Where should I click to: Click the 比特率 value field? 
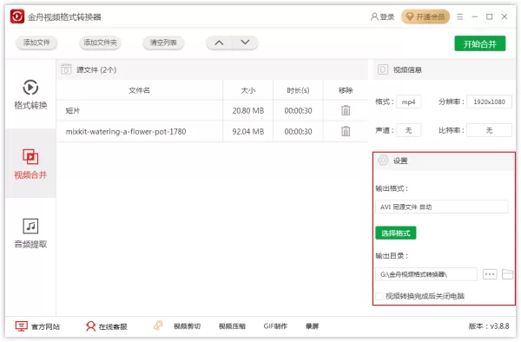[489, 130]
